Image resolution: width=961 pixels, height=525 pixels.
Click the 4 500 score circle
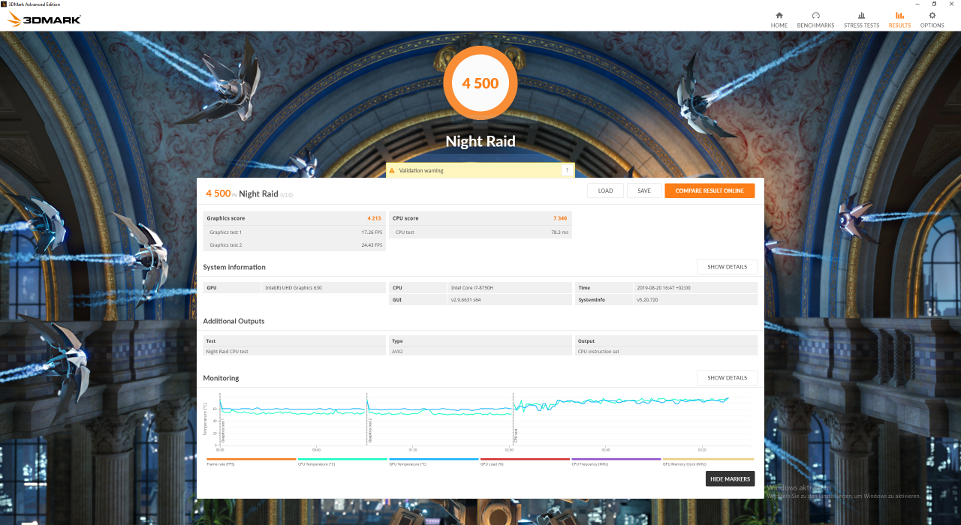click(x=480, y=83)
